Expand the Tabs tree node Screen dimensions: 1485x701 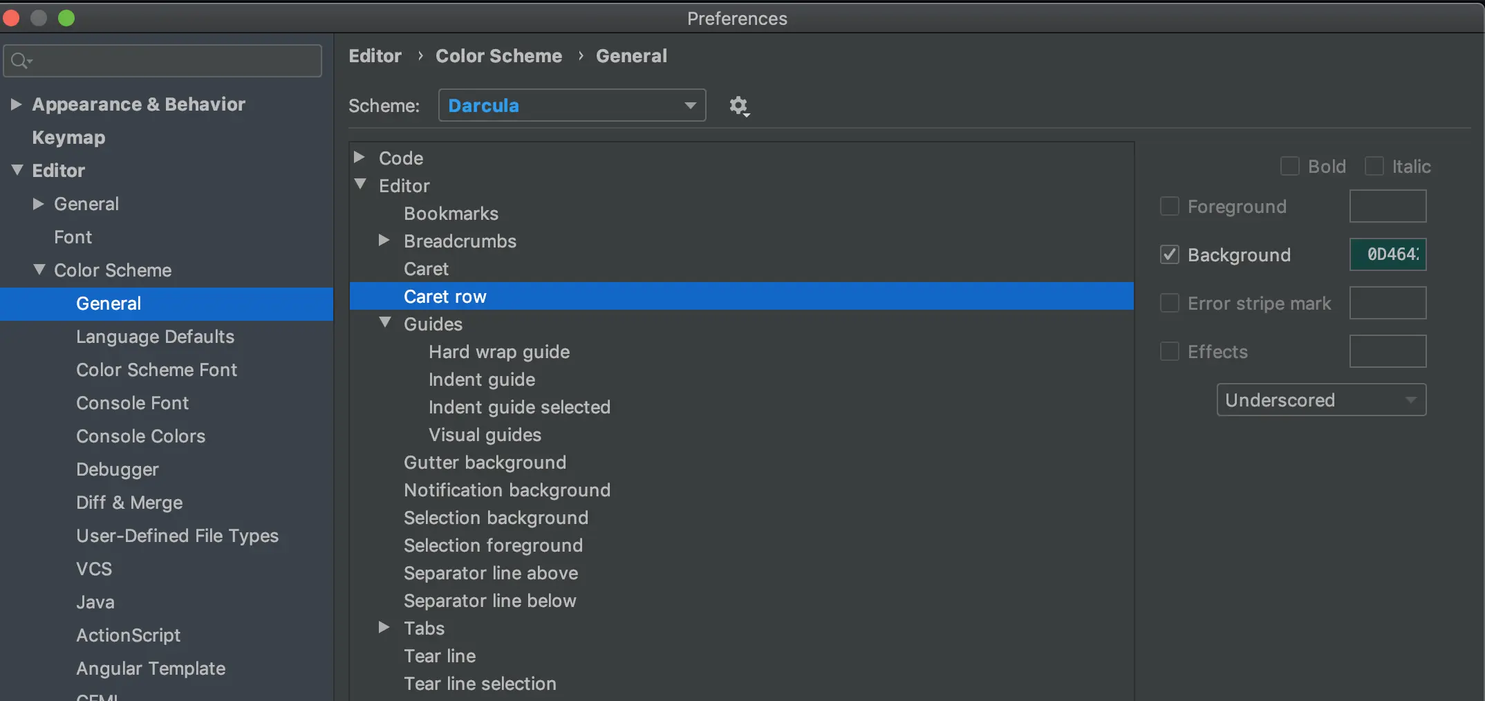pos(384,628)
